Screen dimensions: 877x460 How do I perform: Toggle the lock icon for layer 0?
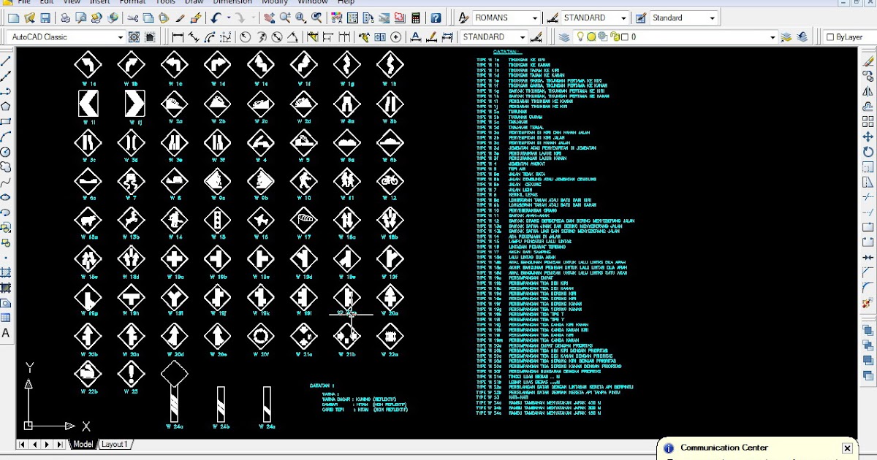tap(615, 37)
